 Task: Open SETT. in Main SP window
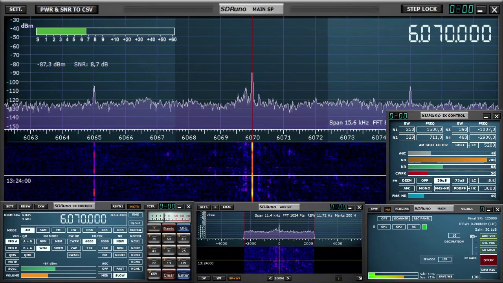(16, 9)
